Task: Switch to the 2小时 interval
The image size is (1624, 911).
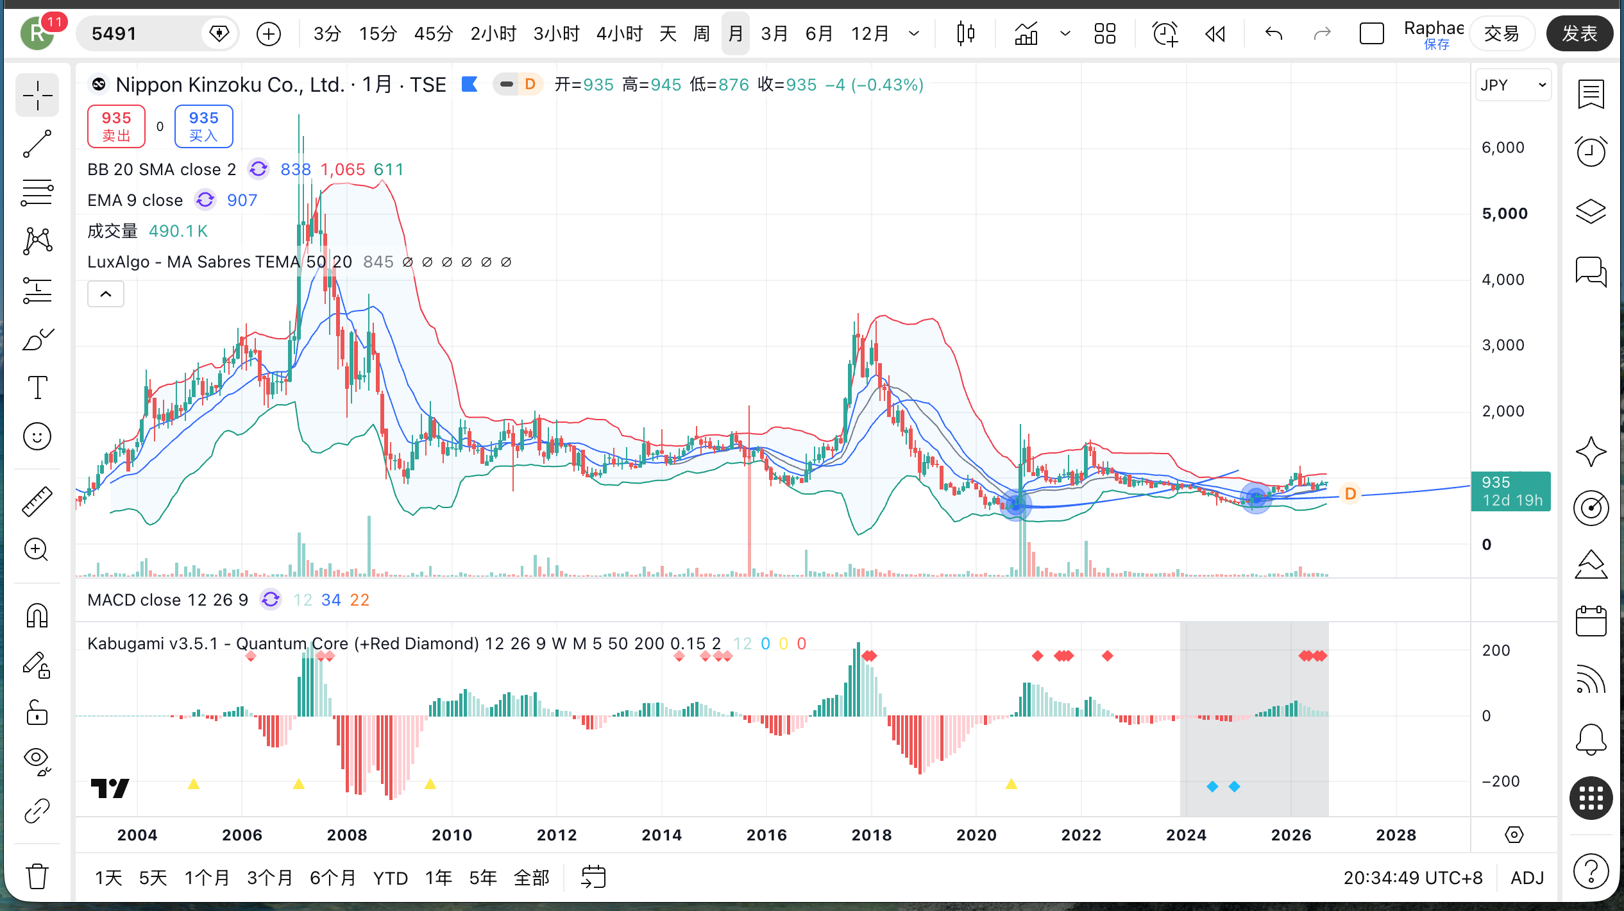Action: point(493,33)
